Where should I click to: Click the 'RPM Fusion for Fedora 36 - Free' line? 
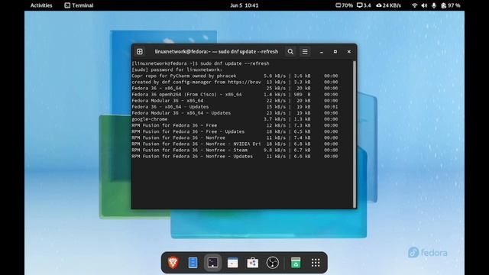235,125
